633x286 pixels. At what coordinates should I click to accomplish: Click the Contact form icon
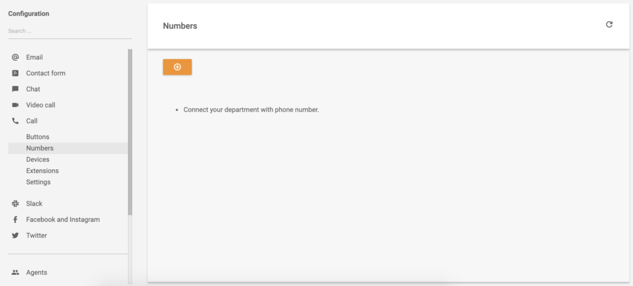click(x=15, y=74)
